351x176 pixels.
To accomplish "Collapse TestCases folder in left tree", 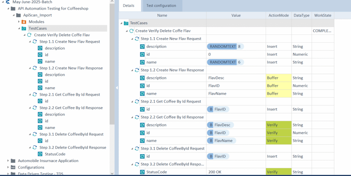I will (19, 29).
